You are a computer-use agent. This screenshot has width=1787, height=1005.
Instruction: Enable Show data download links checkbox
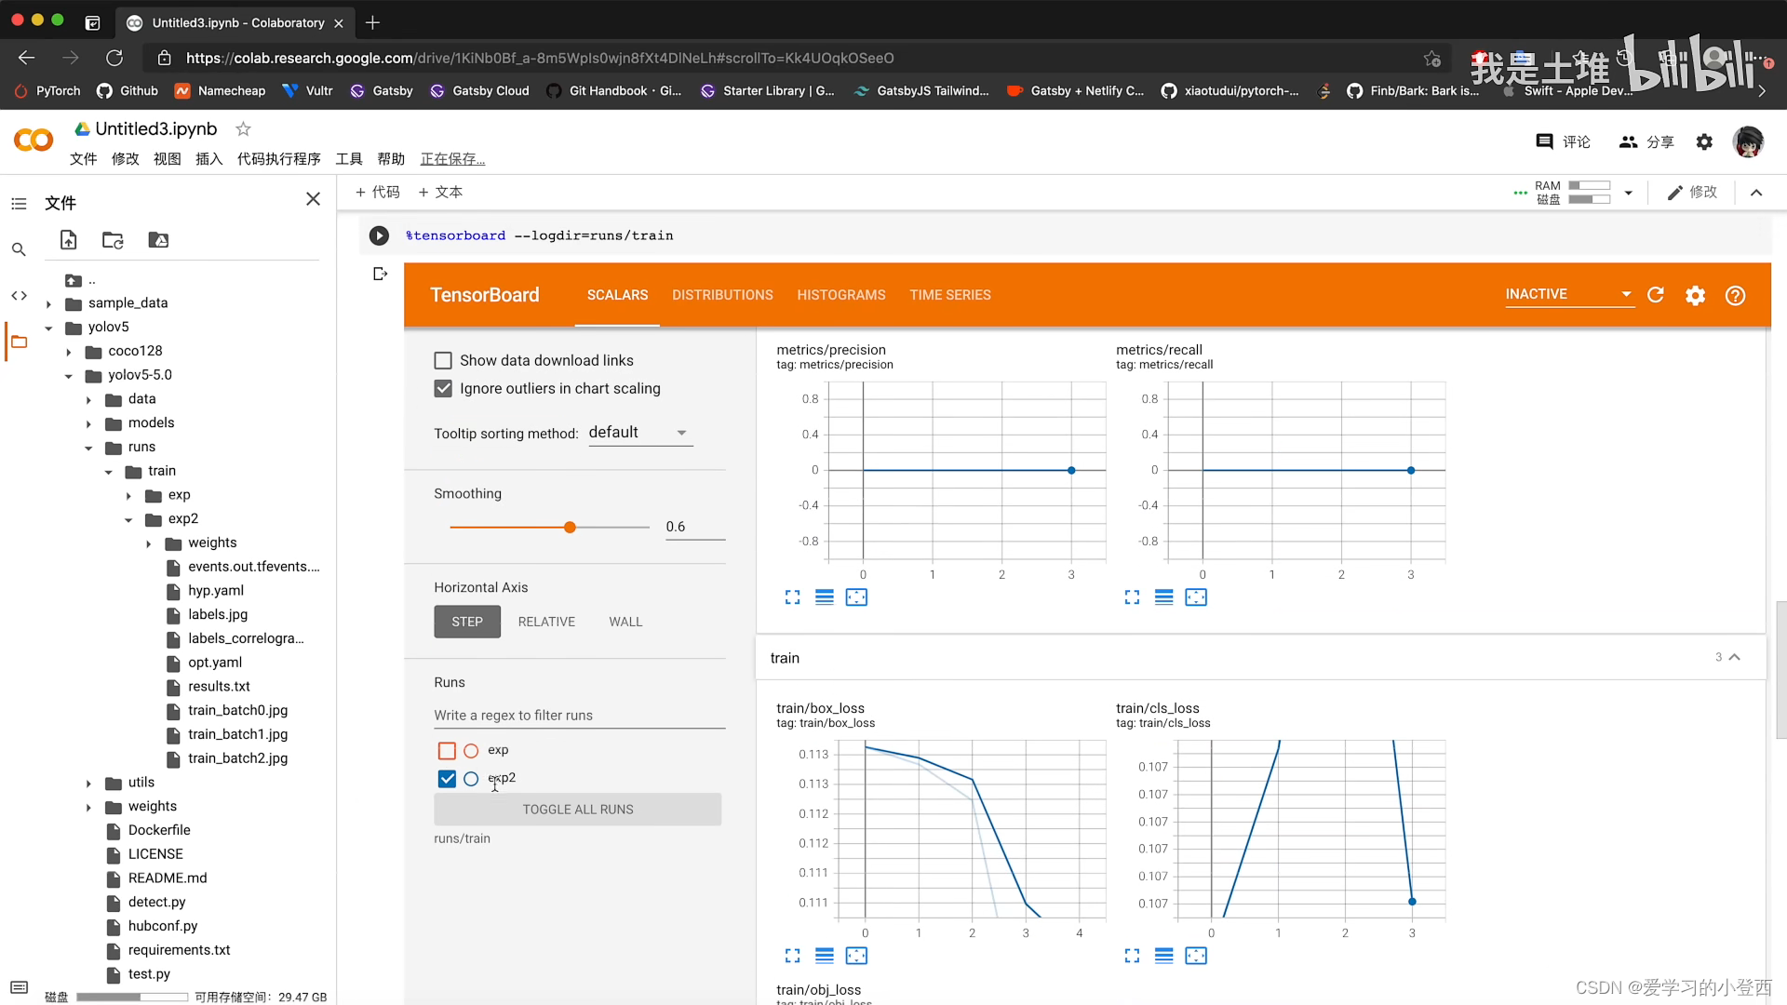coord(443,360)
